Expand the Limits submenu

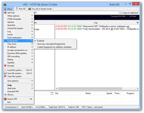click(x=19, y=35)
